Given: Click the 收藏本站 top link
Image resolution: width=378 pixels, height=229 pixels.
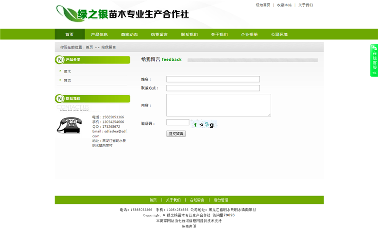Looking at the screenshot, I should (x=284, y=5).
